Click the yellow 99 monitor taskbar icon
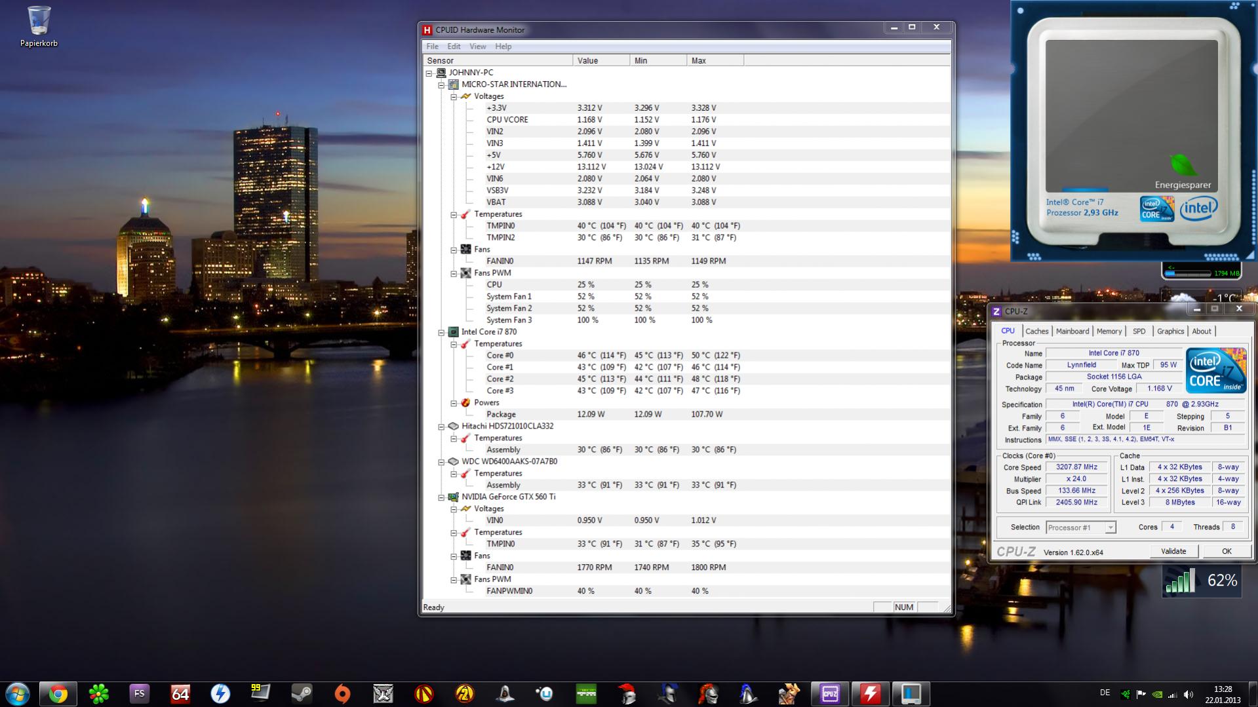The height and width of the screenshot is (707, 1258). (261, 693)
